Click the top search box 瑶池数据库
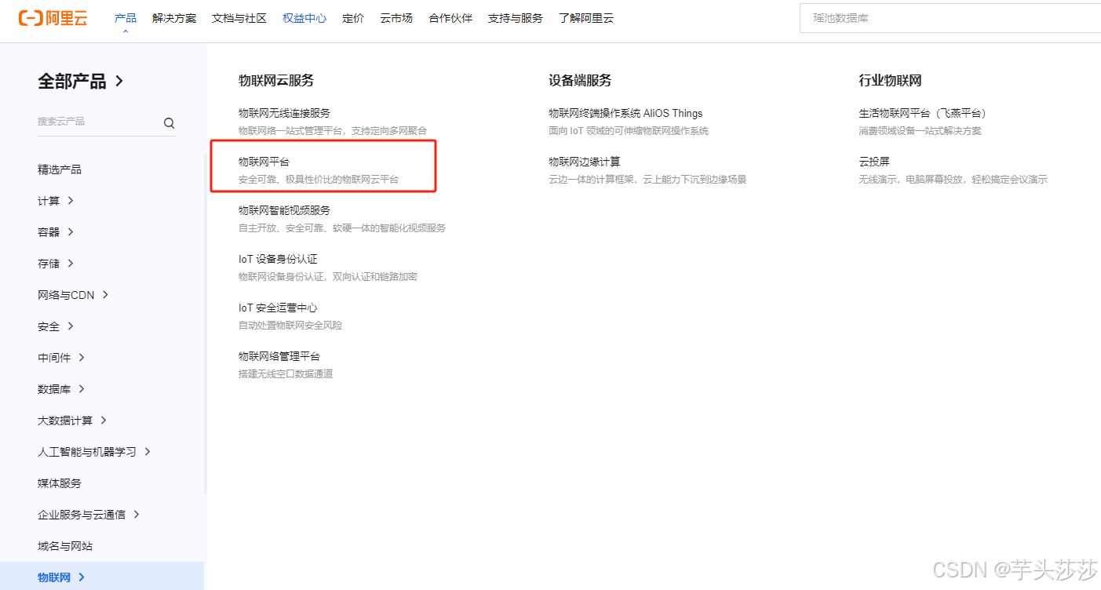 pyautogui.click(x=950, y=18)
